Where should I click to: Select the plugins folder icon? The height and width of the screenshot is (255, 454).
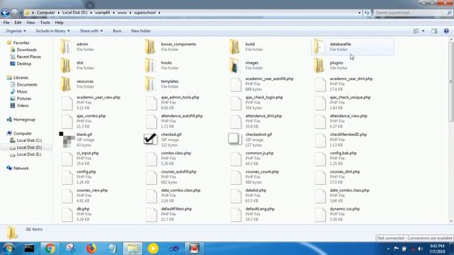[319, 65]
